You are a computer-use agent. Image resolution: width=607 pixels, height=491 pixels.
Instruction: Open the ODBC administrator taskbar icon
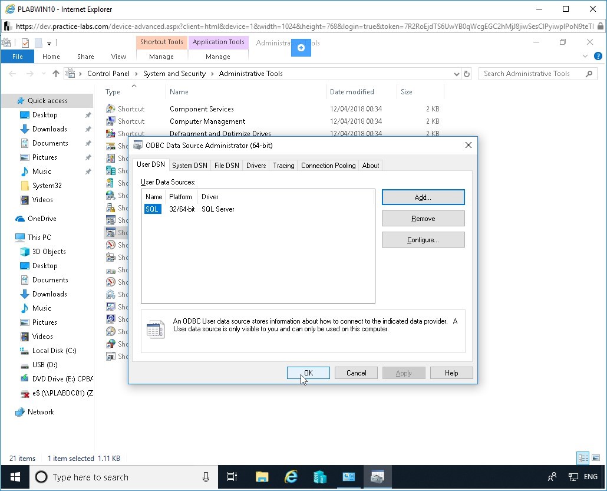[x=377, y=477]
